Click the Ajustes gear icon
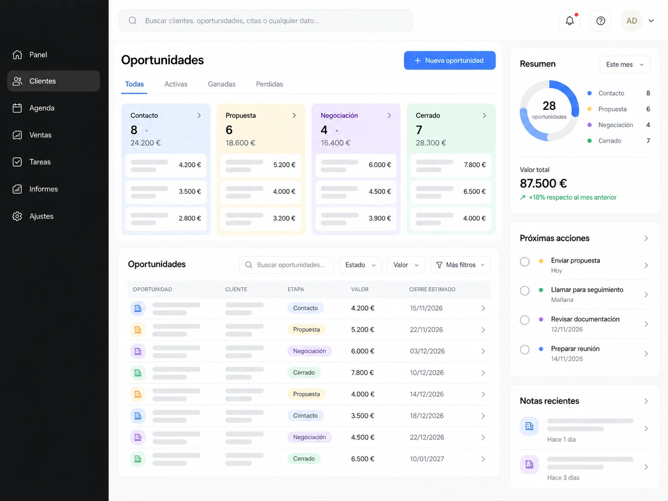The height and width of the screenshot is (501, 668). coord(17,216)
